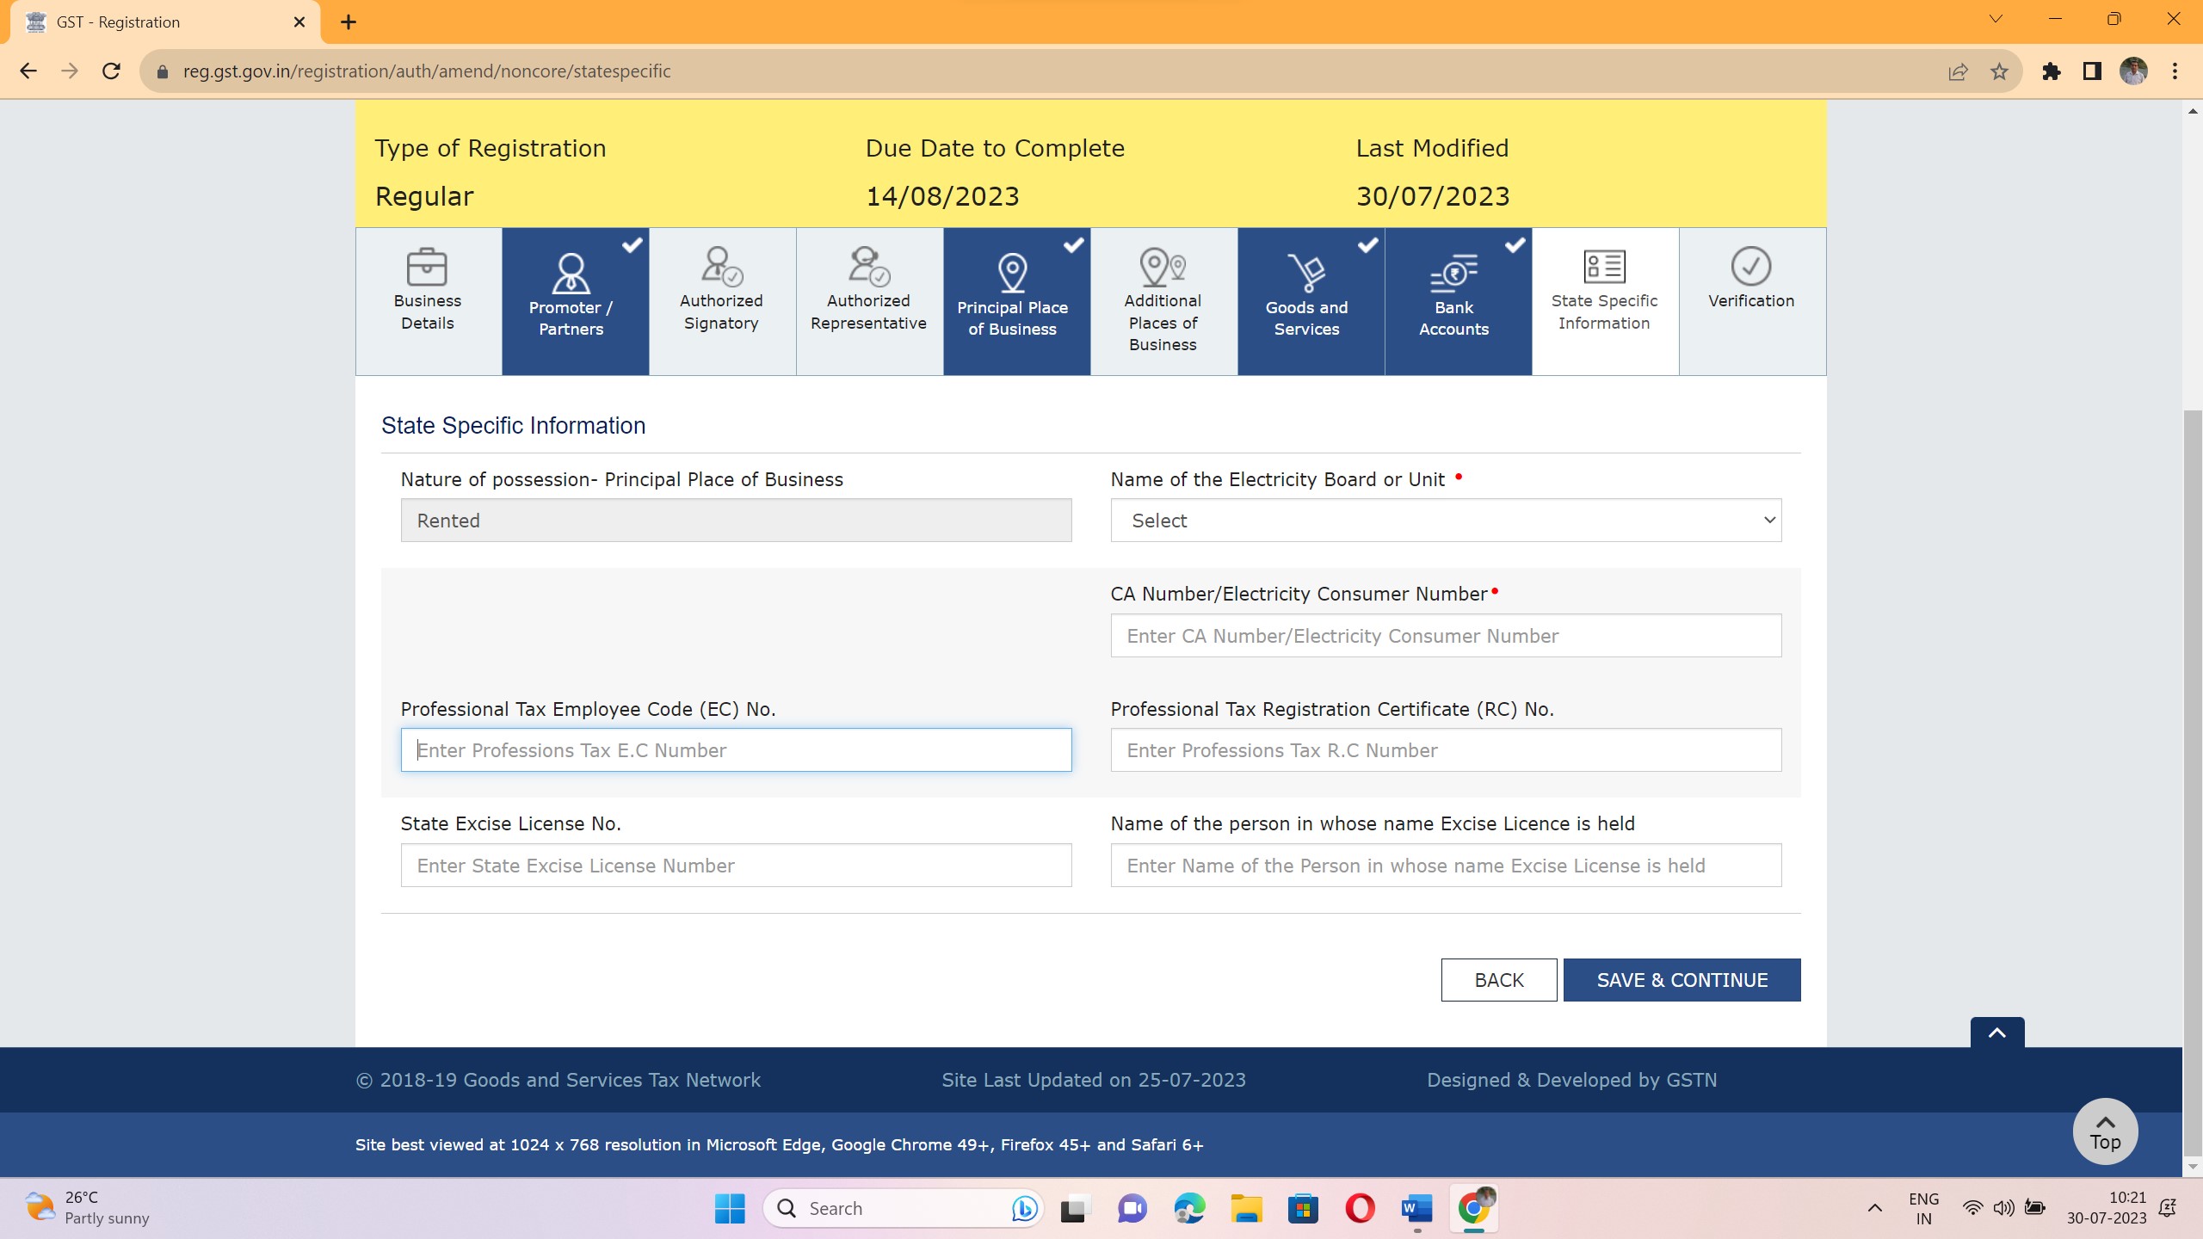The height and width of the screenshot is (1239, 2203).
Task: Expand Electricity Board or Unit dropdown
Action: point(1446,521)
